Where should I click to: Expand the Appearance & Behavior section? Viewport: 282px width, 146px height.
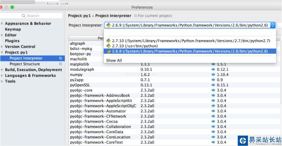pos(2,24)
